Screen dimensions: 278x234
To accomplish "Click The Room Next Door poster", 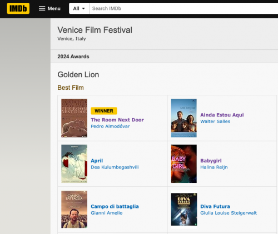I will click(x=75, y=118).
